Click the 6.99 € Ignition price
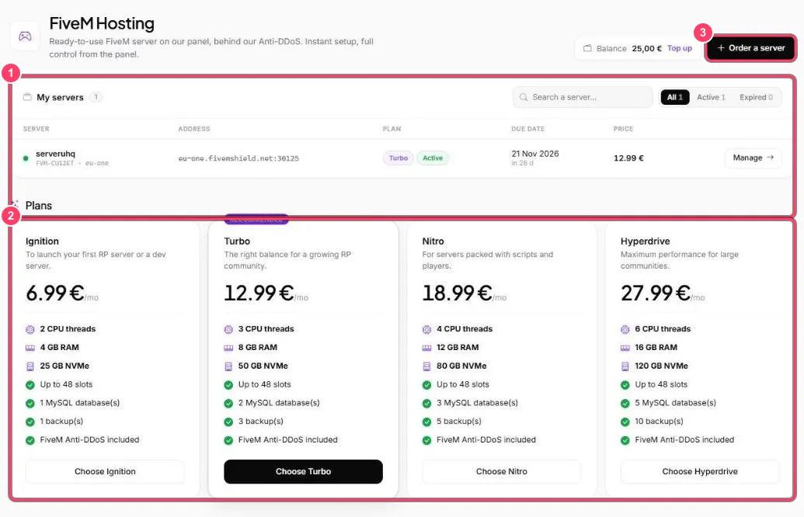Screen dimensions: 804x517 point(55,293)
